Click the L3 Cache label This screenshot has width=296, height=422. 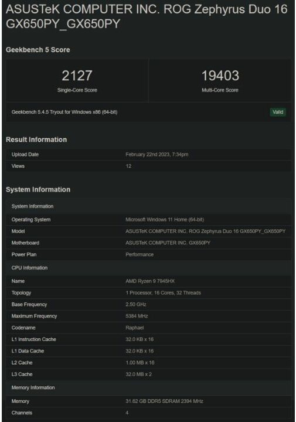(x=22, y=374)
